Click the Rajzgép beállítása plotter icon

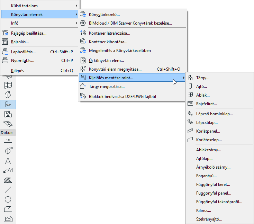point(5,33)
